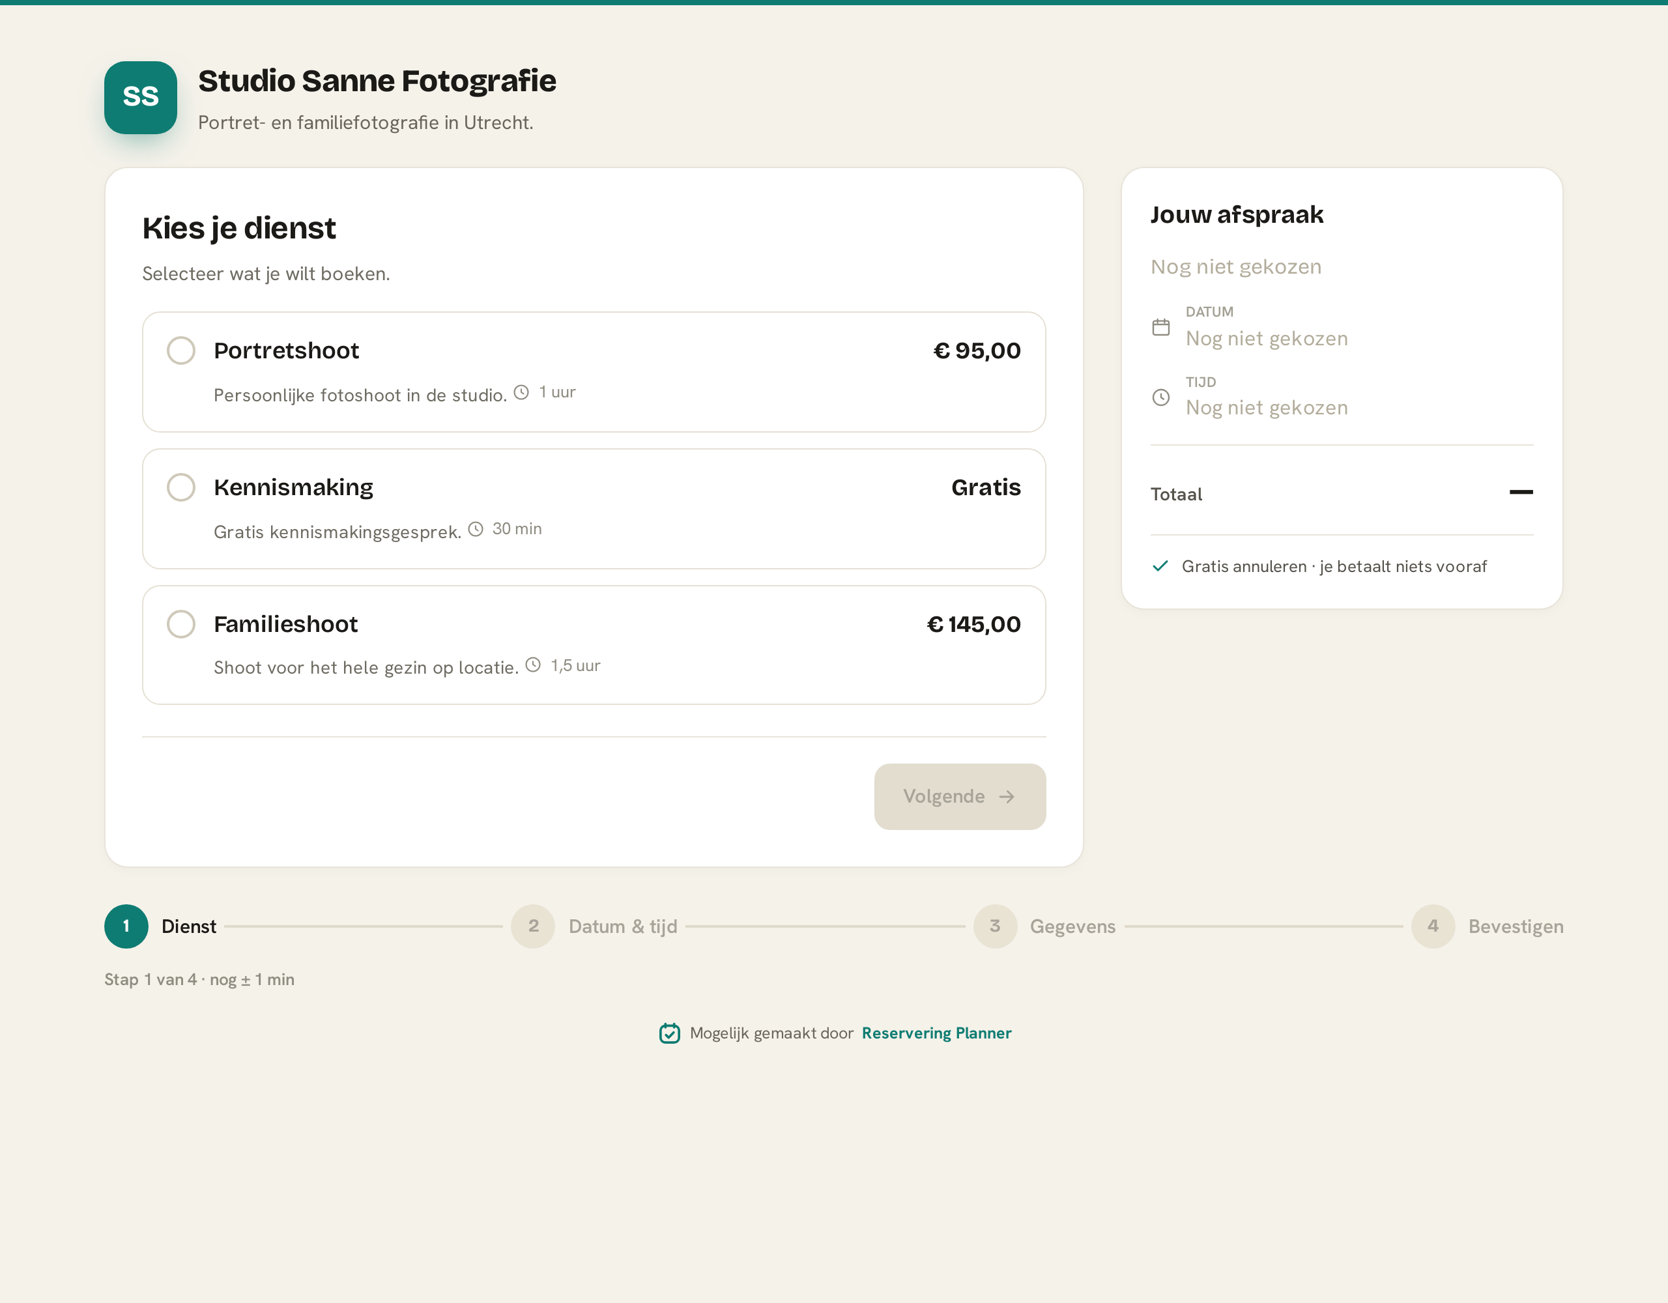Click the Volgende button
The height and width of the screenshot is (1303, 1668).
tap(959, 797)
